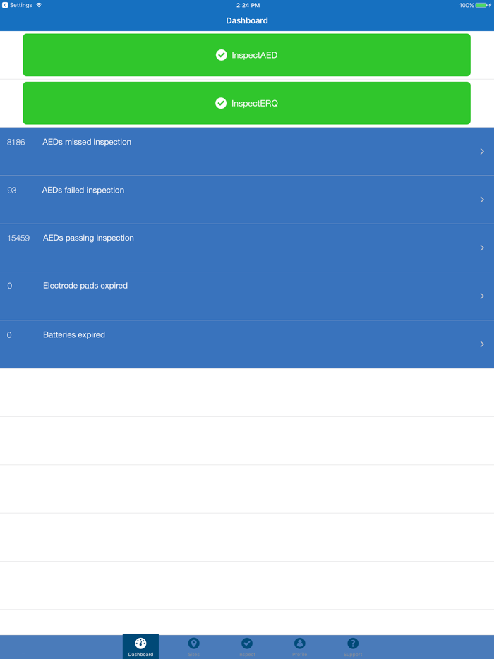Image resolution: width=494 pixels, height=659 pixels.
Task: Click the checkmark icon beside InspectAED
Action: 221,55
